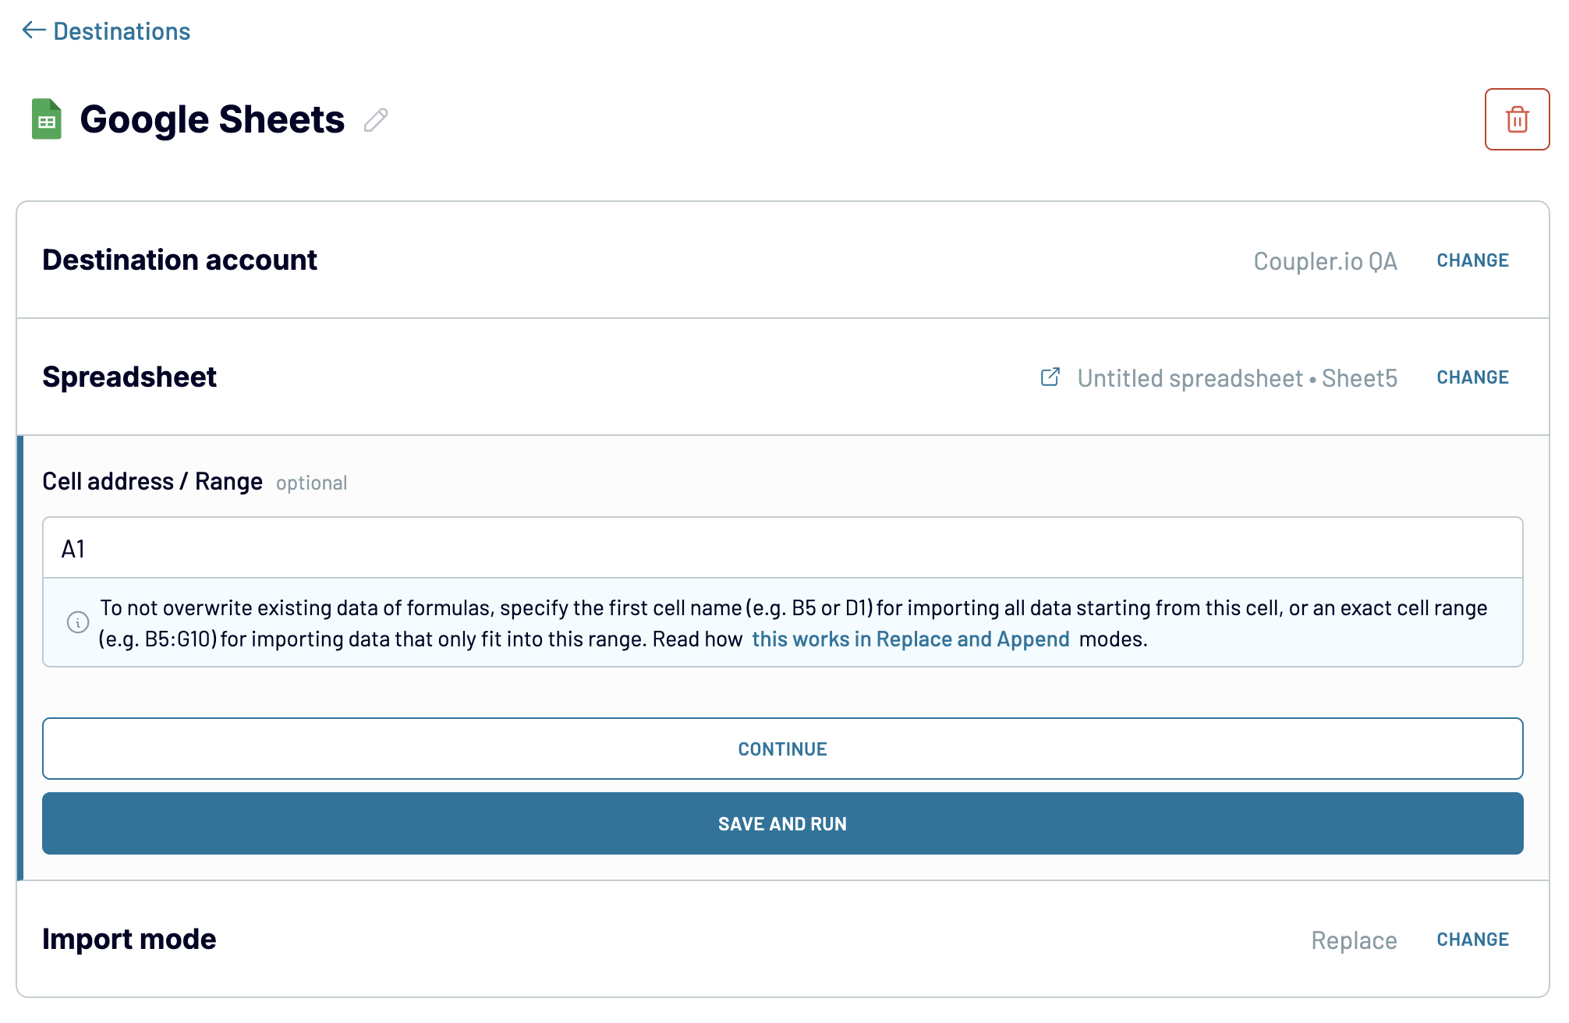Change the Import mode setting
The image size is (1569, 1023).
[1472, 940]
